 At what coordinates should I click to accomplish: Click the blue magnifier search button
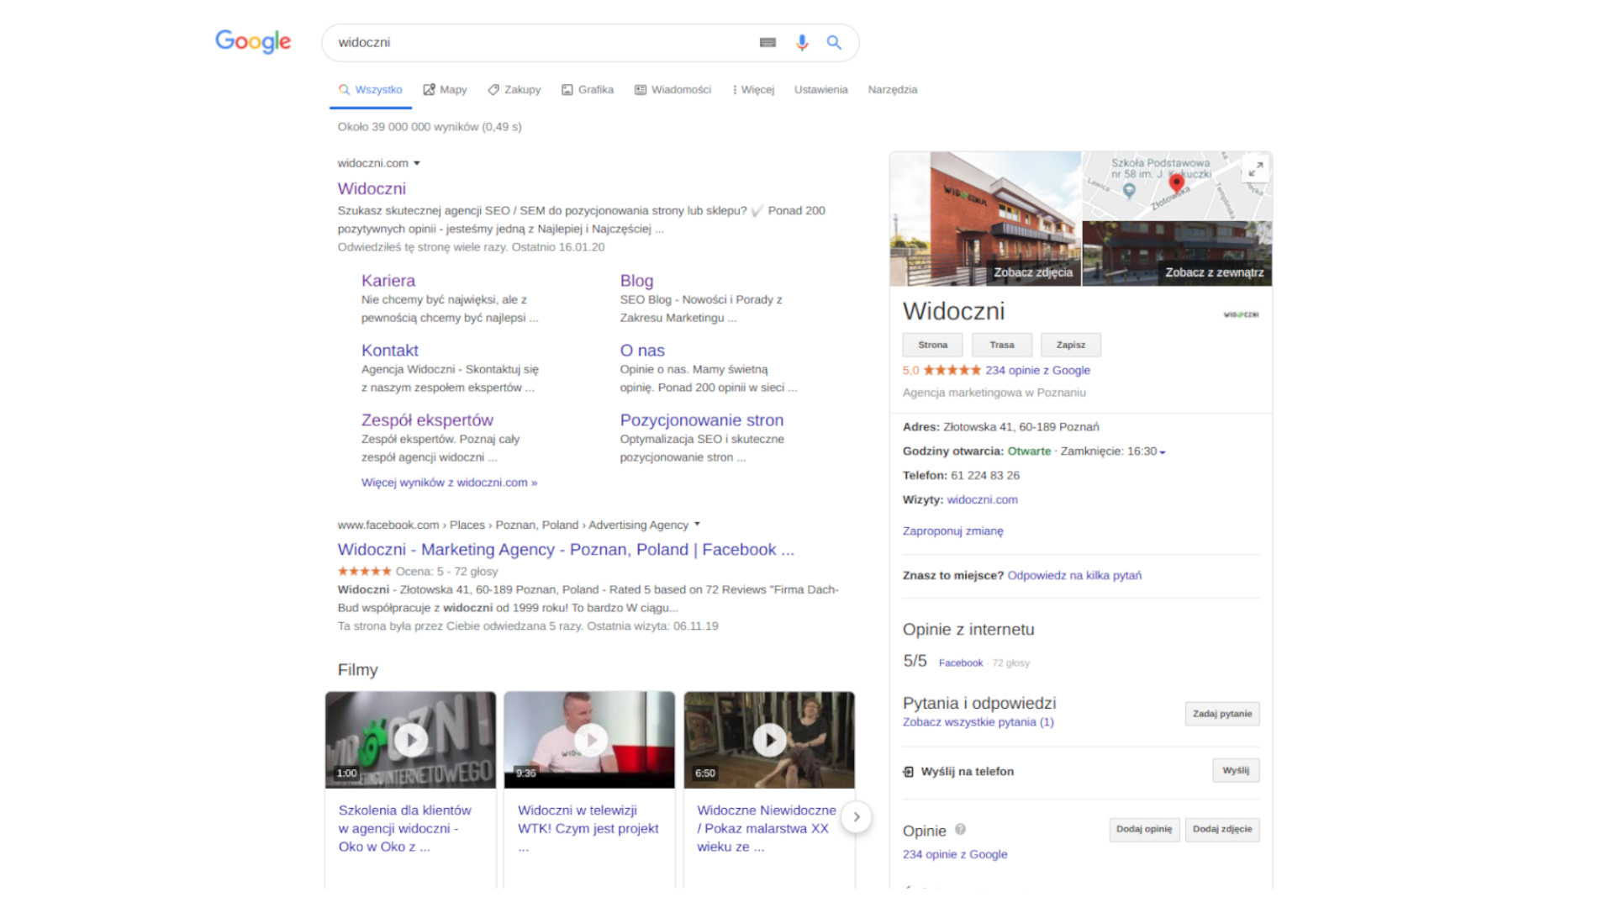click(834, 42)
